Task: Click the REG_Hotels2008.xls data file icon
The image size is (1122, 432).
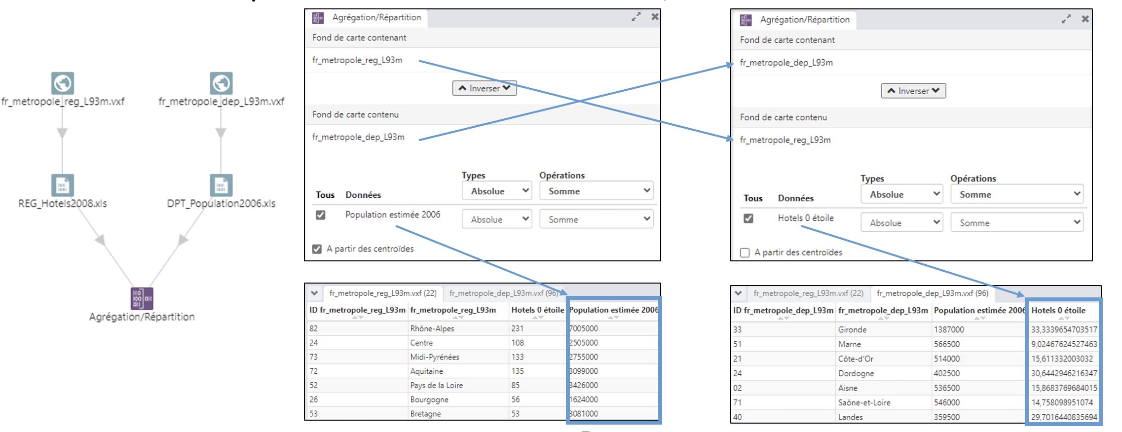Action: coord(63,185)
